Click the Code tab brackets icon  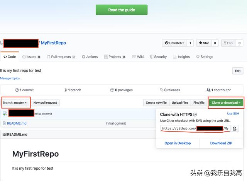tap(5, 57)
